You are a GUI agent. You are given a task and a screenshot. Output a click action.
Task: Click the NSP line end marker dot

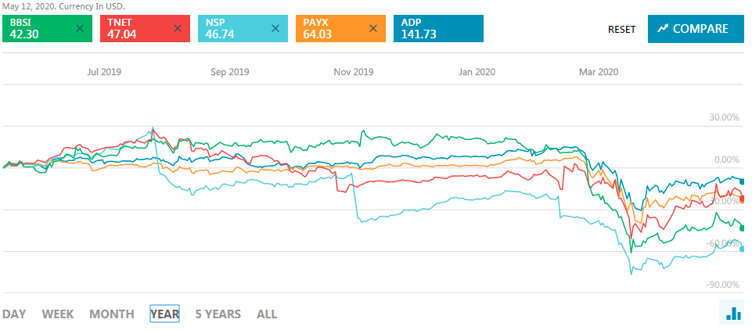coord(742,249)
